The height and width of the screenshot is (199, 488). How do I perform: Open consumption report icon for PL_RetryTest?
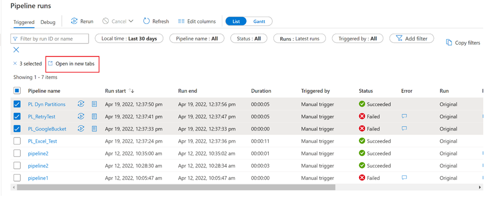click(x=94, y=116)
